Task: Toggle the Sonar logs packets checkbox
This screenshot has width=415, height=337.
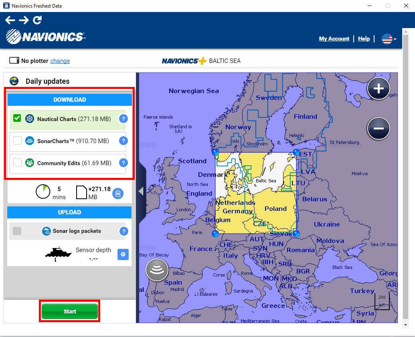Action: click(x=17, y=231)
